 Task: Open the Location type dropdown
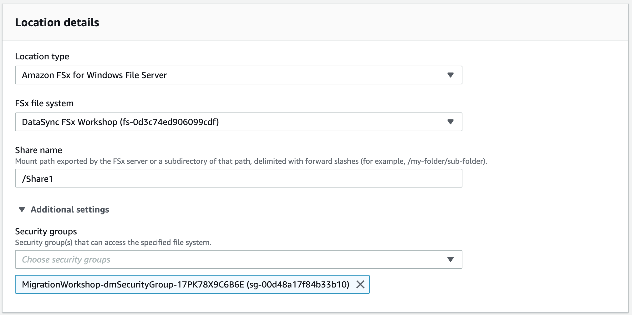tap(238, 75)
